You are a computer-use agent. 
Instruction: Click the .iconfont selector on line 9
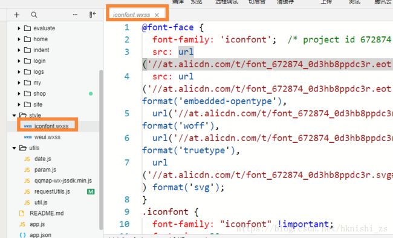[x=165, y=212]
